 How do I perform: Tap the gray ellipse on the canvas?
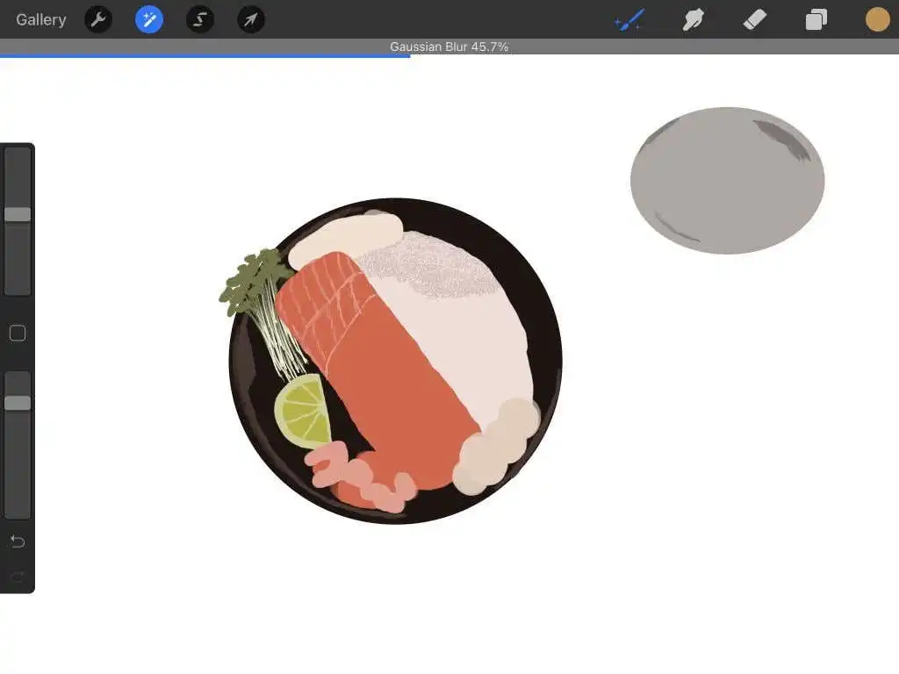point(727,181)
